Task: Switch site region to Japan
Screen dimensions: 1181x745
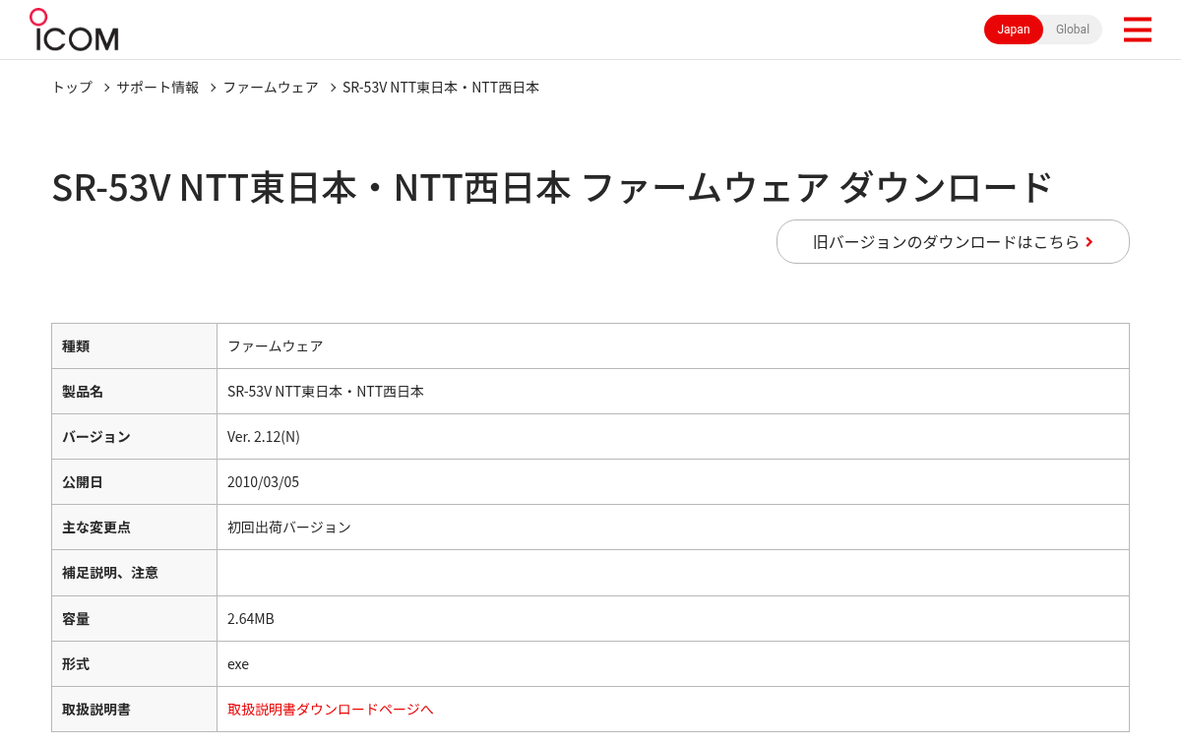Action: pyautogui.click(x=1014, y=30)
